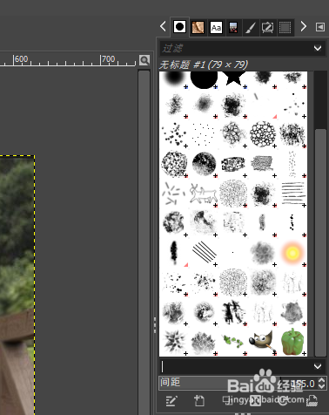Image resolution: width=329 pixels, height=415 pixels.
Task: Open the selected brush as image
Action: [x=312, y=401]
